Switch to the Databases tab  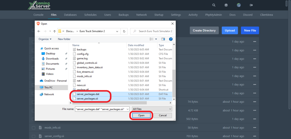(70, 15)
